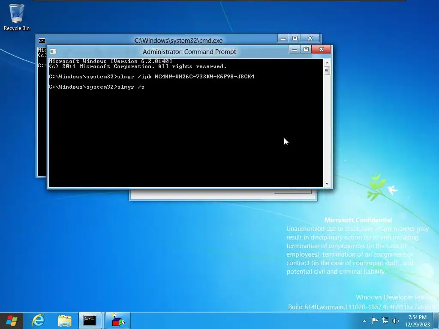
Task: Show hidden system tray icons
Action: (364, 321)
